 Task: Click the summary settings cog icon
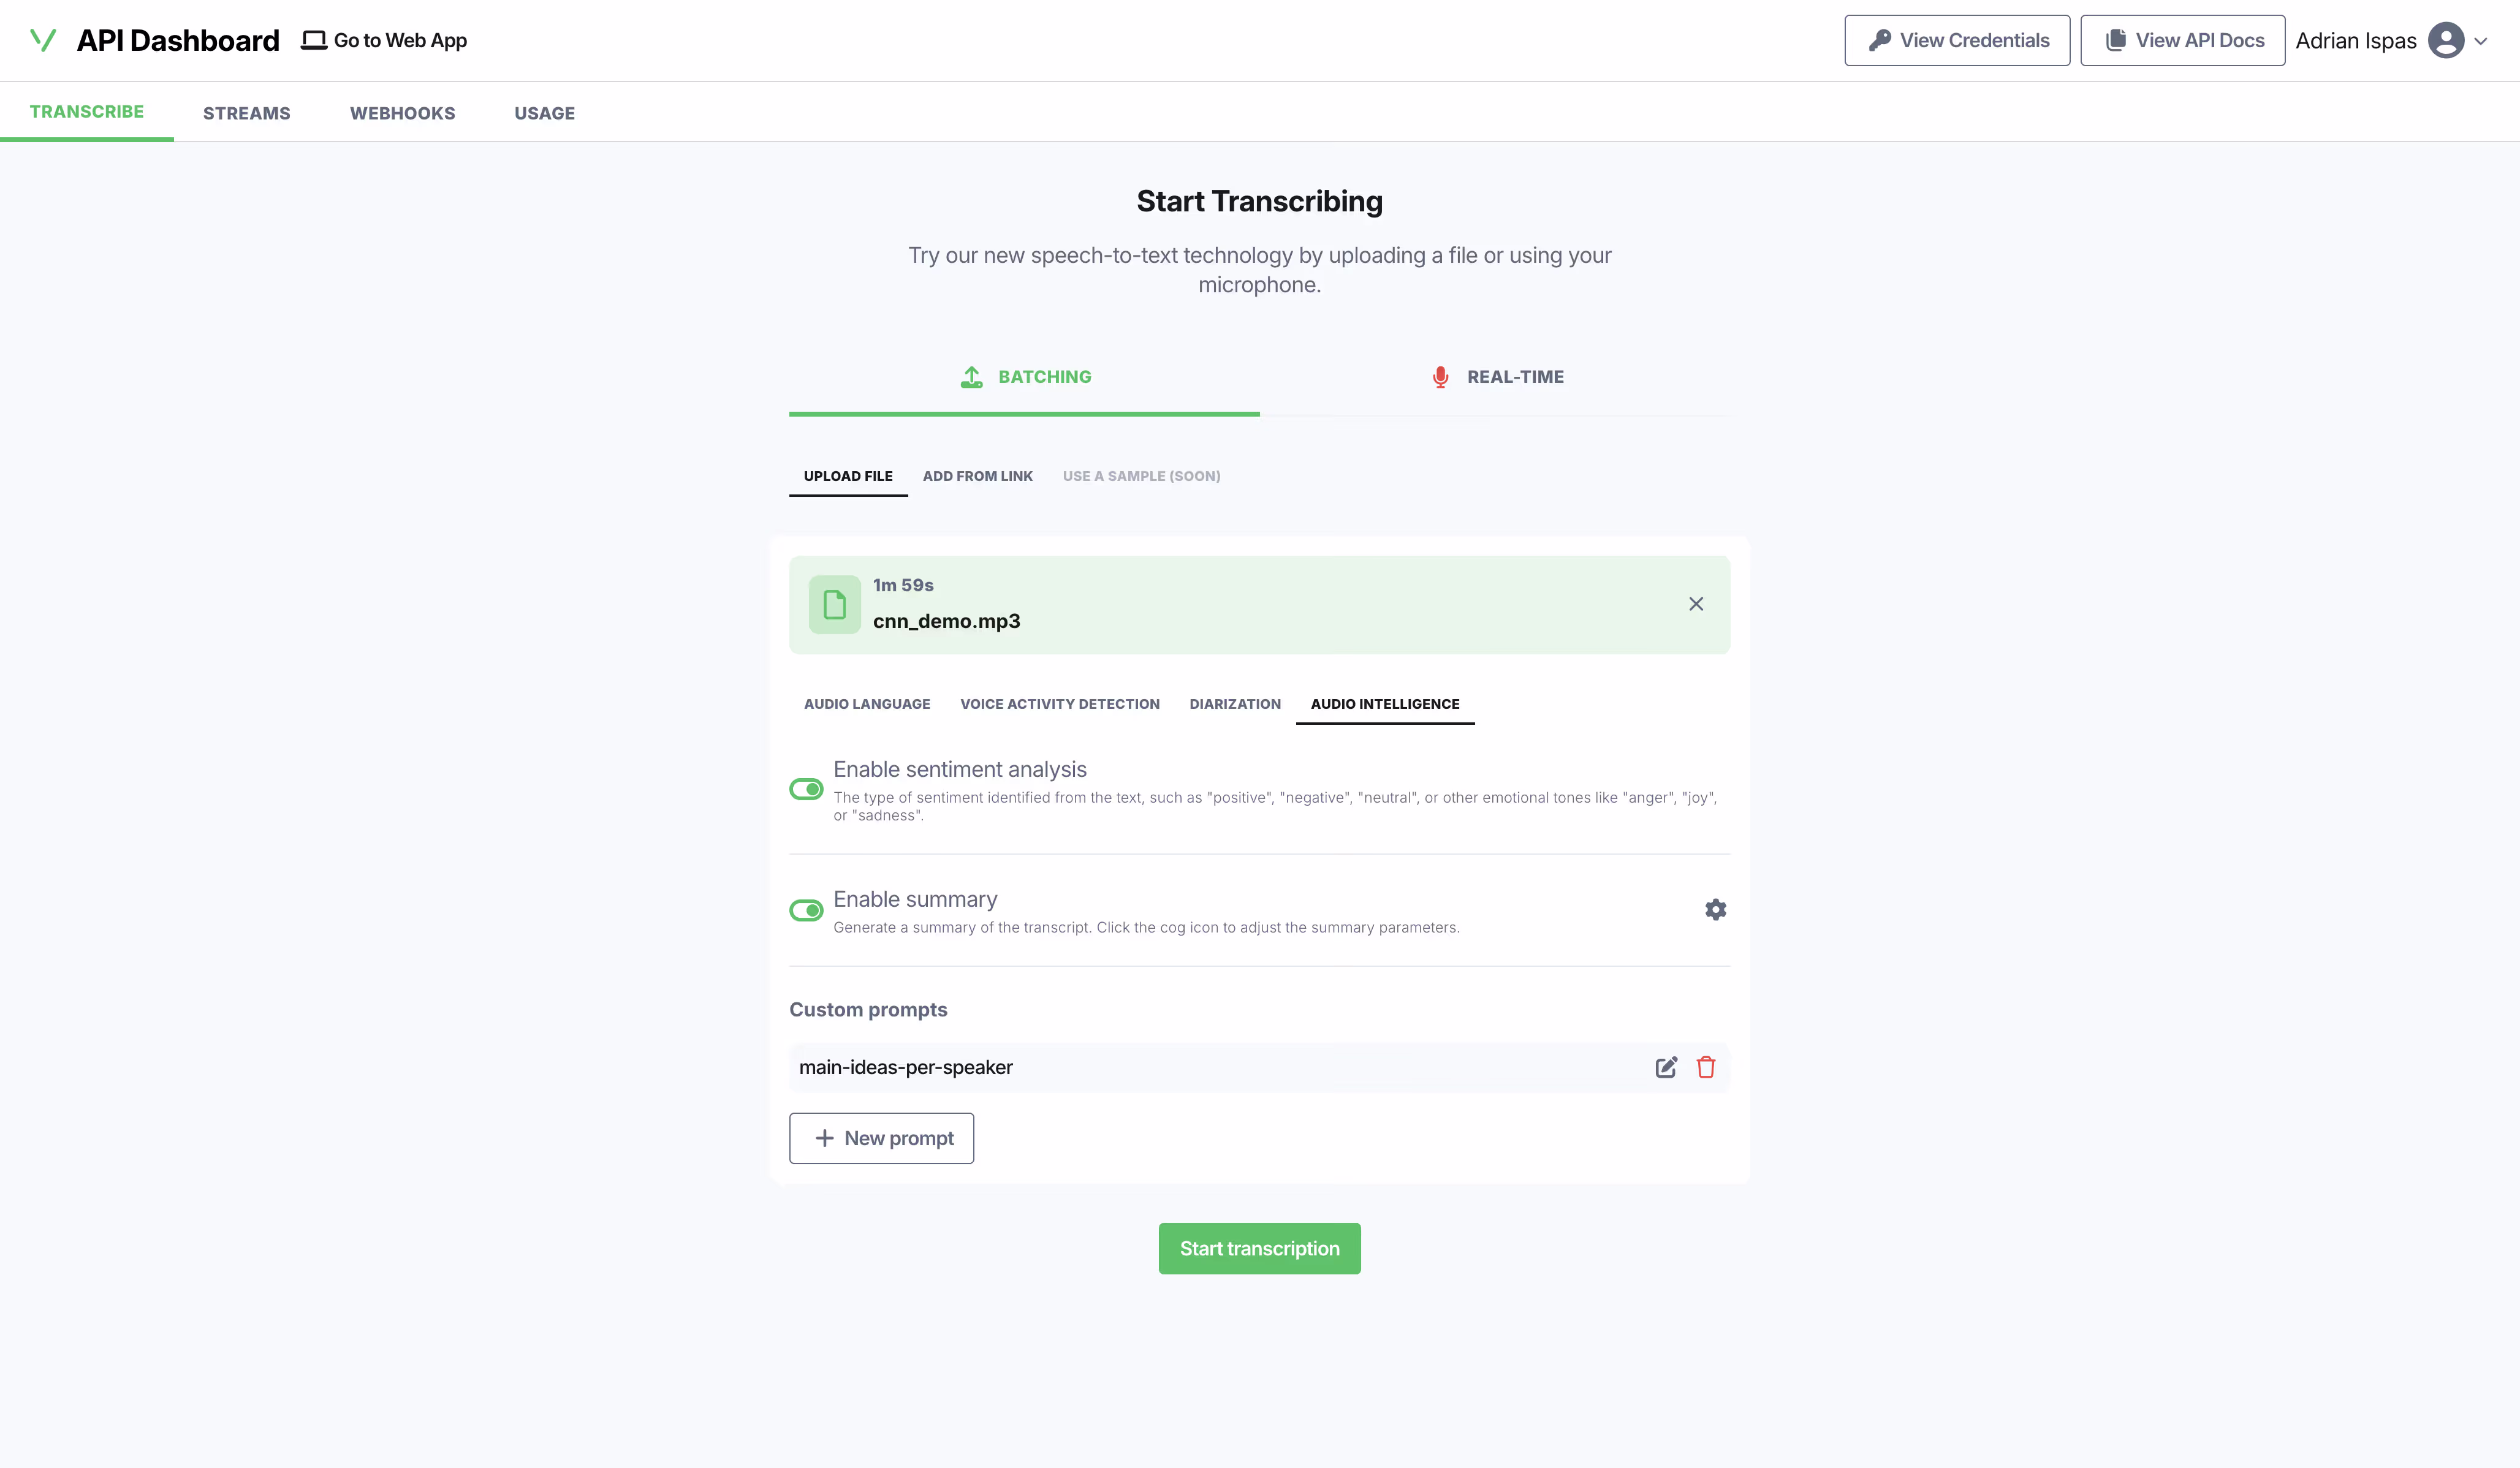click(x=1715, y=909)
